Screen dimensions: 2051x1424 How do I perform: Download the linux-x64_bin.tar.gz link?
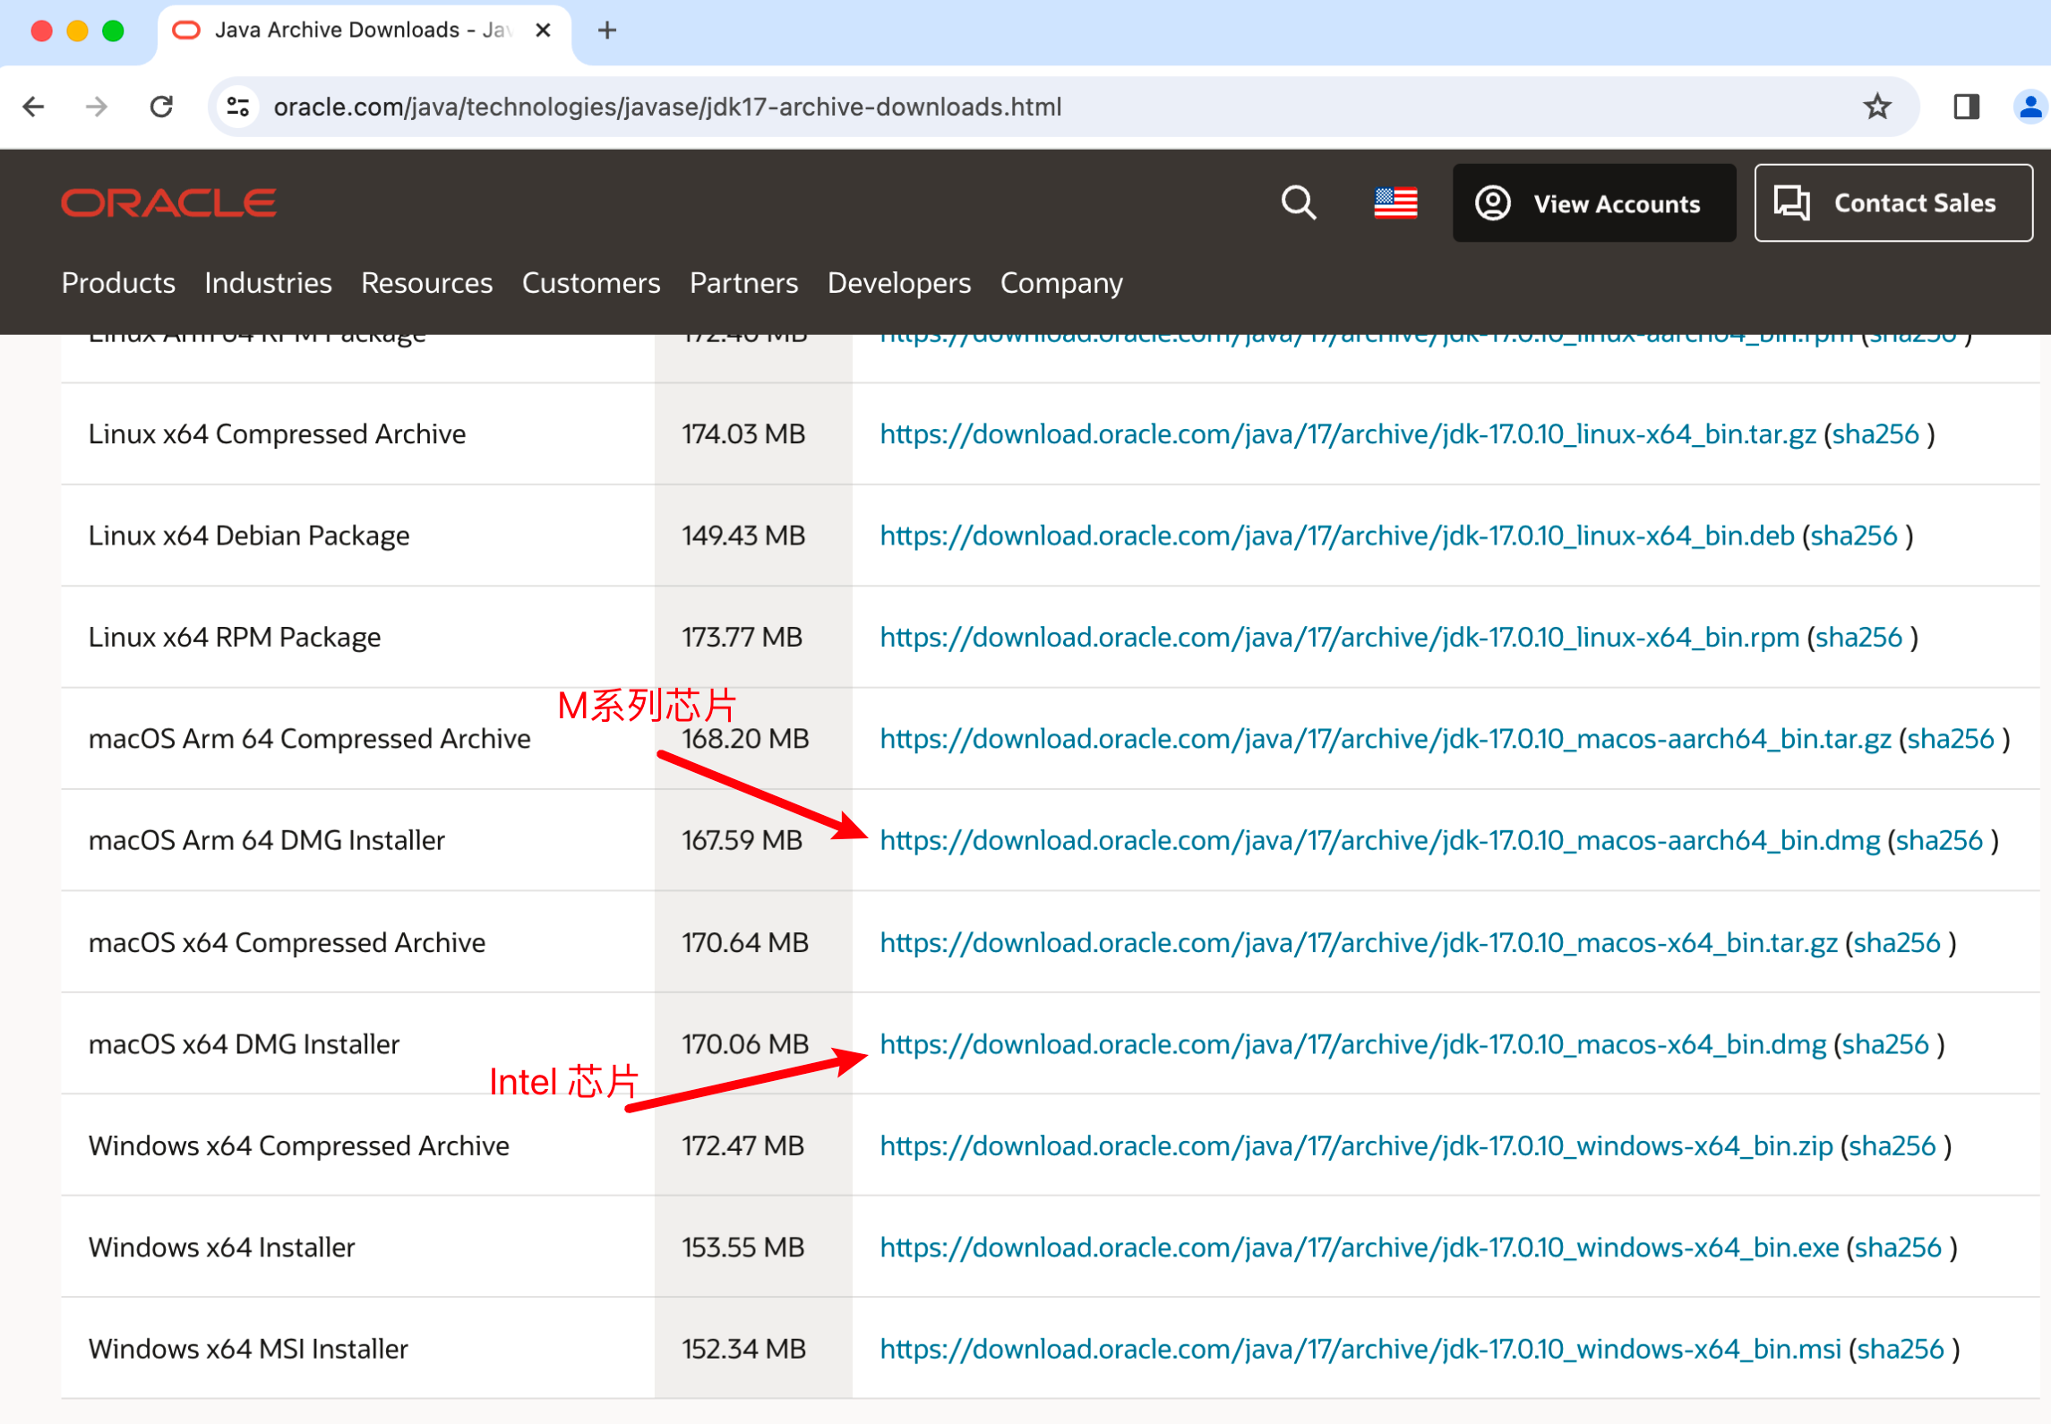point(1347,434)
